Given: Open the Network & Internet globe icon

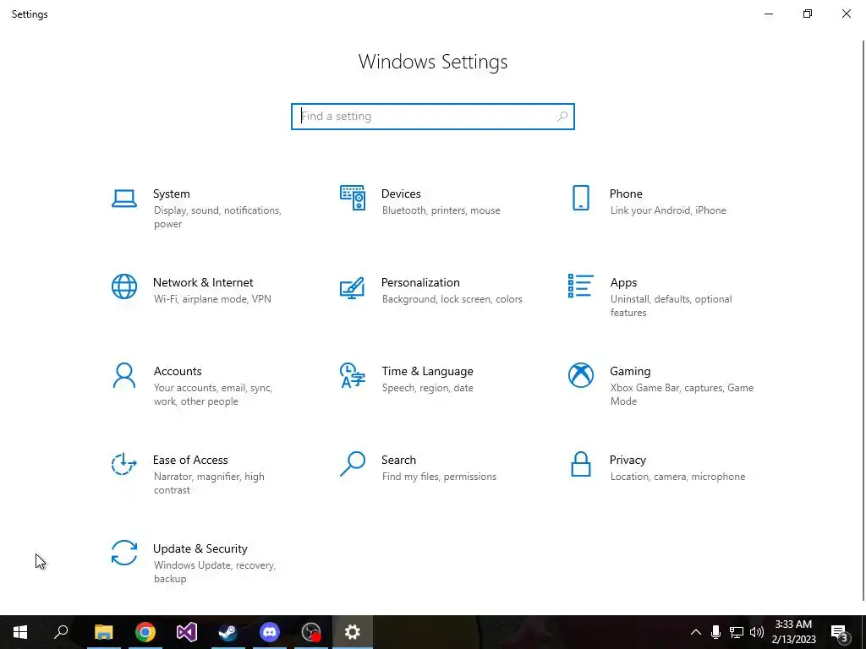Looking at the screenshot, I should pyautogui.click(x=124, y=286).
